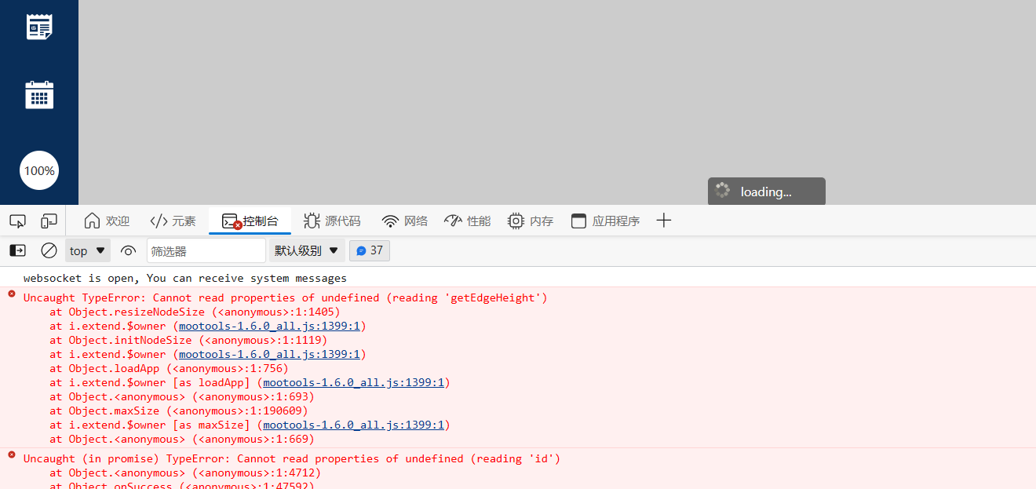This screenshot has width=1036, height=489.
Task: Open the 默认级别 log level dropdown
Action: (307, 251)
